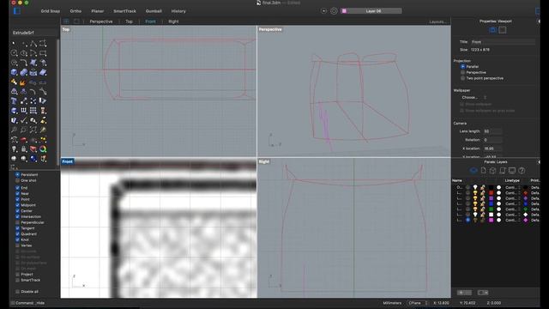Image resolution: width=549 pixels, height=309 pixels.
Task: Open the Display panel monitor icon
Action: pyautogui.click(x=512, y=170)
